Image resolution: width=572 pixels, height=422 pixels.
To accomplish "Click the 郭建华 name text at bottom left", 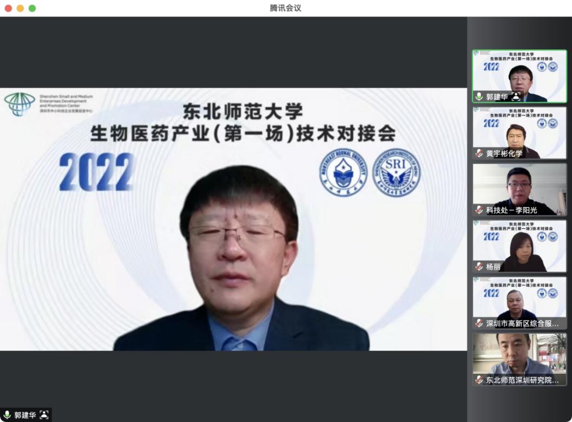I will point(25,415).
